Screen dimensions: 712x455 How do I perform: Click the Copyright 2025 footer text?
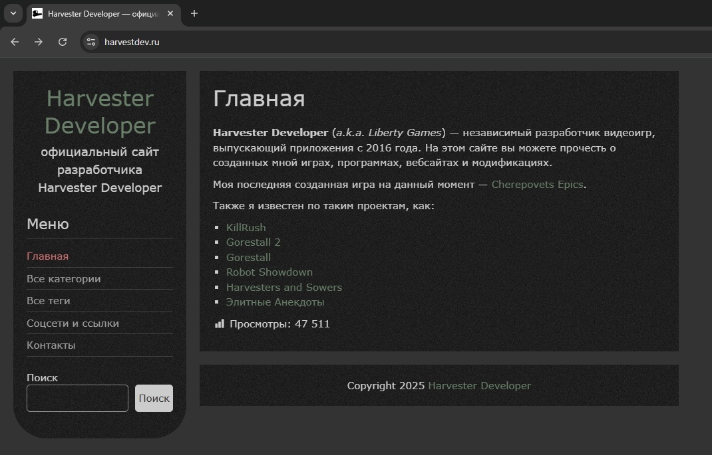click(386, 386)
